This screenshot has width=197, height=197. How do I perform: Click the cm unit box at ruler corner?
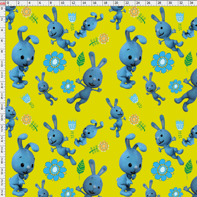click(x=3, y=3)
